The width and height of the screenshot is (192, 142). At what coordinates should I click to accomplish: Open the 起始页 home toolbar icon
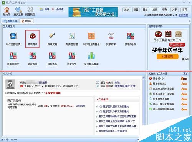[x=7, y=11]
